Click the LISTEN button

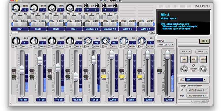[203, 59]
